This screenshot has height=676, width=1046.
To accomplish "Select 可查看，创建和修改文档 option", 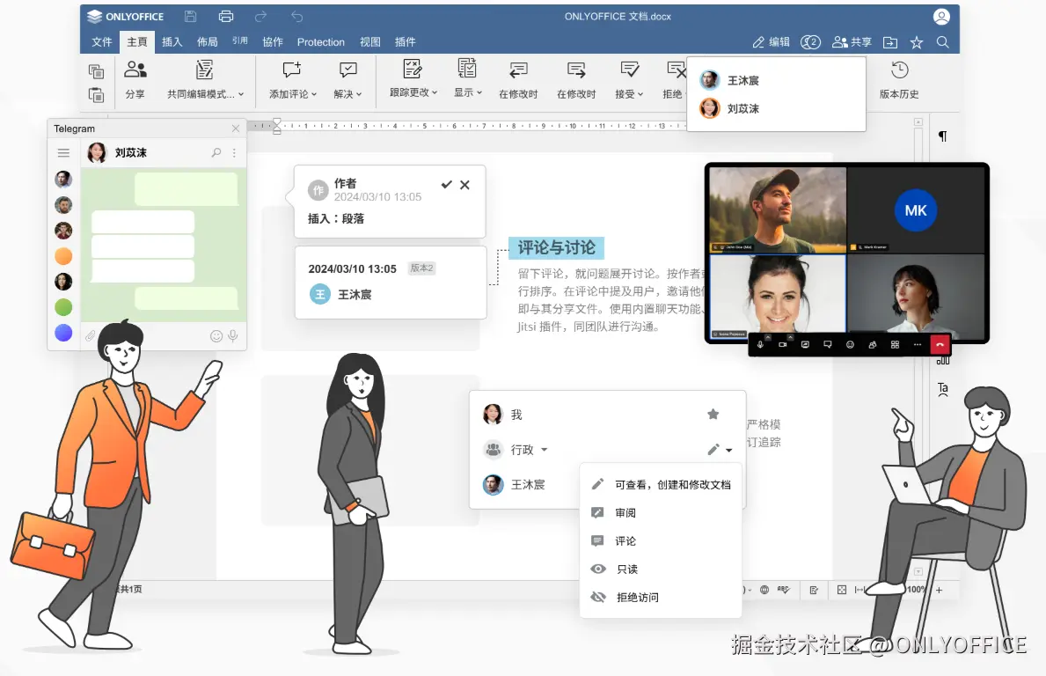I will pos(661,484).
